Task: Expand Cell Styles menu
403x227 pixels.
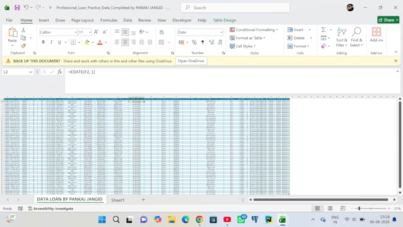Action: tap(243, 46)
